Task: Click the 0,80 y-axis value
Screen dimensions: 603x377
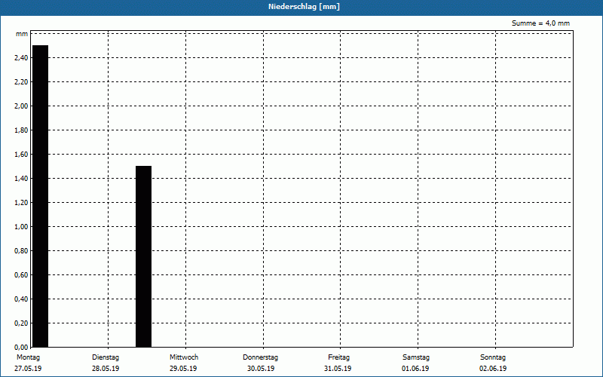Action: click(21, 251)
